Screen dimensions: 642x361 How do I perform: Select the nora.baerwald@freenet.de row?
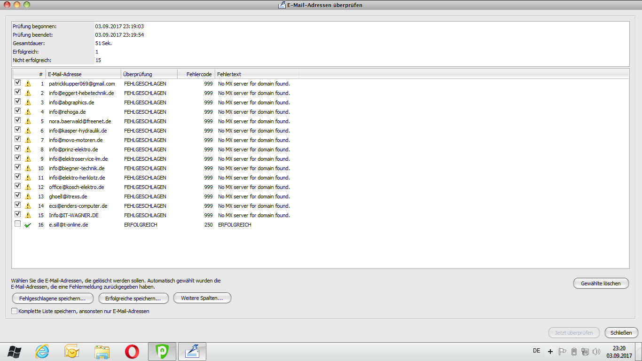(80, 121)
